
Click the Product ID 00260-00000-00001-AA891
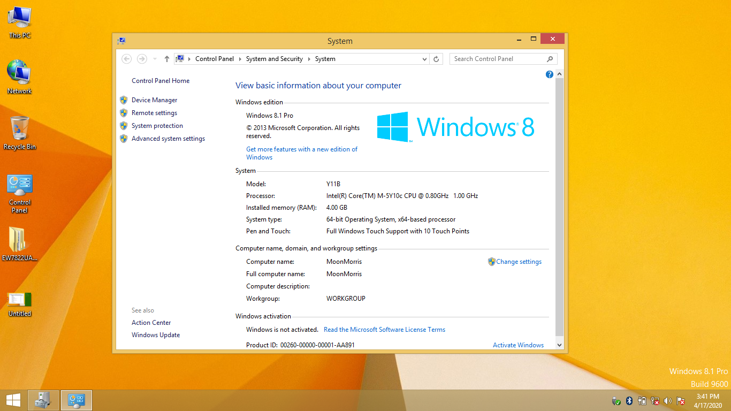pos(317,345)
